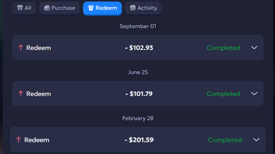275x154 pixels.
Task: Click the activity icon on Activity tab
Action: (133, 8)
